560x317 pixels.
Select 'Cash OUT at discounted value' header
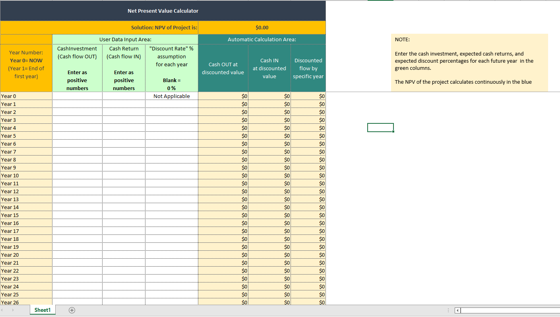pyautogui.click(x=223, y=68)
